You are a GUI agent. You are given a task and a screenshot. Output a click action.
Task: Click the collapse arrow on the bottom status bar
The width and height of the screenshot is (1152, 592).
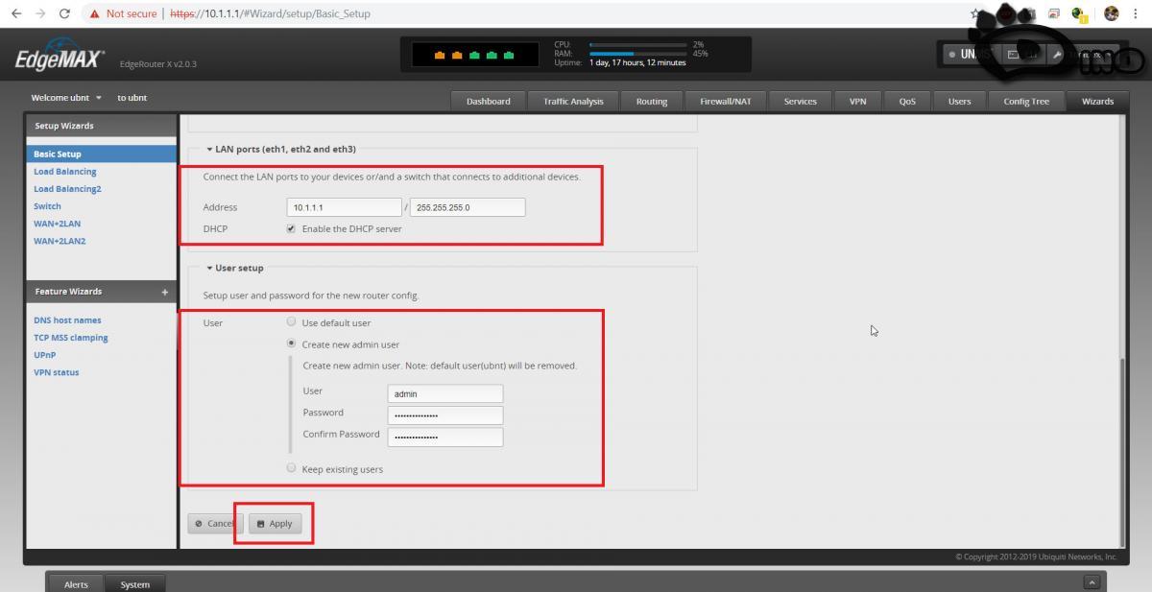click(x=1092, y=580)
